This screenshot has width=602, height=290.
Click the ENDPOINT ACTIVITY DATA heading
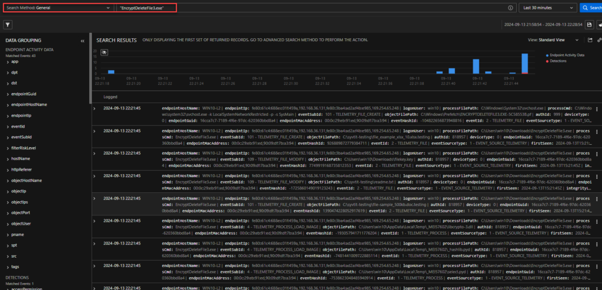pyautogui.click(x=29, y=49)
